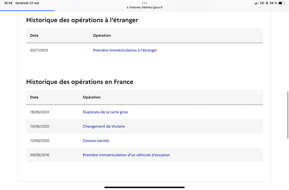Open 'Duplicata de la carte grise' link
Image resolution: width=289 pixels, height=190 pixels.
coord(105,112)
